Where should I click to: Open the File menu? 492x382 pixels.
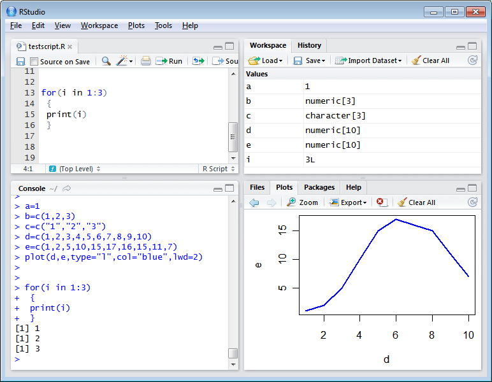click(x=16, y=25)
